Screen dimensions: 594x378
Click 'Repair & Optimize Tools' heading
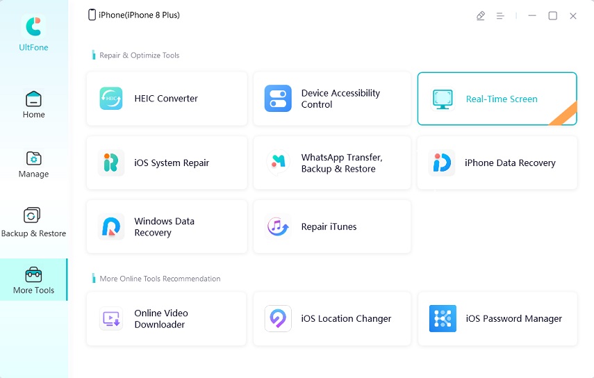[x=139, y=56]
